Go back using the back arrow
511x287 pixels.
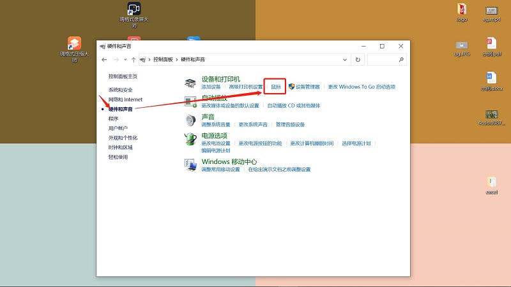point(103,59)
